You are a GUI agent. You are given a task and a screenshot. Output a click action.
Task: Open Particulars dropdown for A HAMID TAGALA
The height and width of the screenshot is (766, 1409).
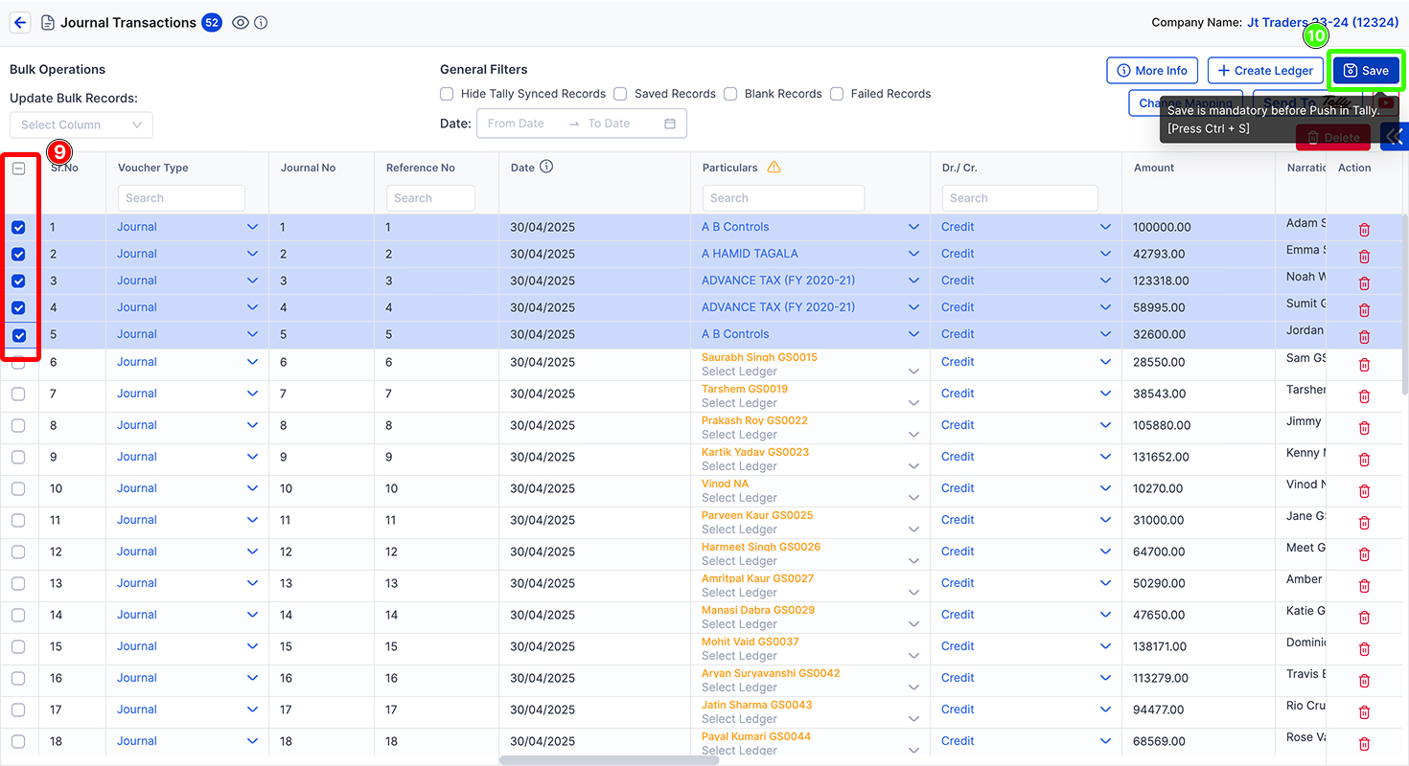[x=810, y=254]
